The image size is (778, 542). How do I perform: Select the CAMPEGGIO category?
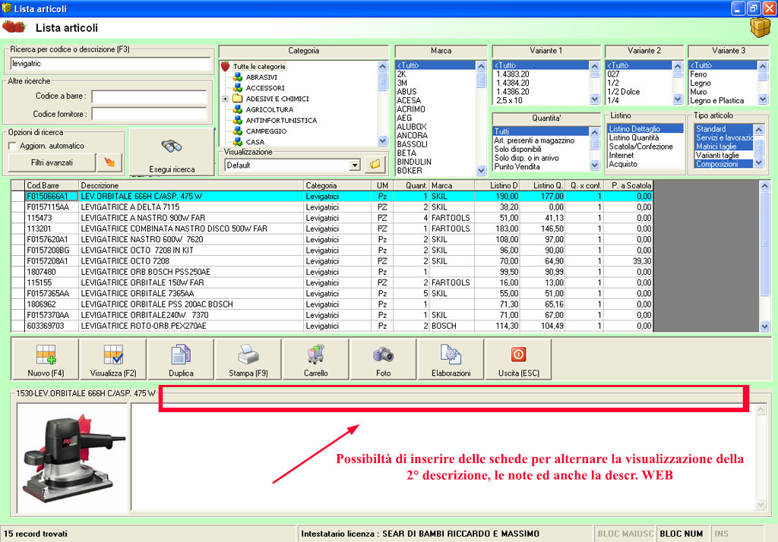(266, 131)
